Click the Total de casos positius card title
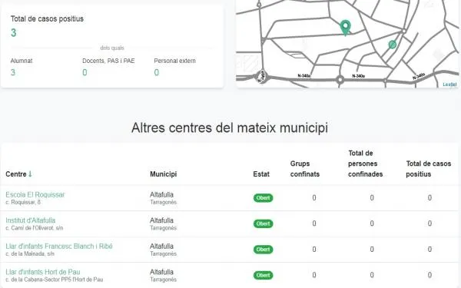Screen dimensions: 461x288 [x=47, y=18]
